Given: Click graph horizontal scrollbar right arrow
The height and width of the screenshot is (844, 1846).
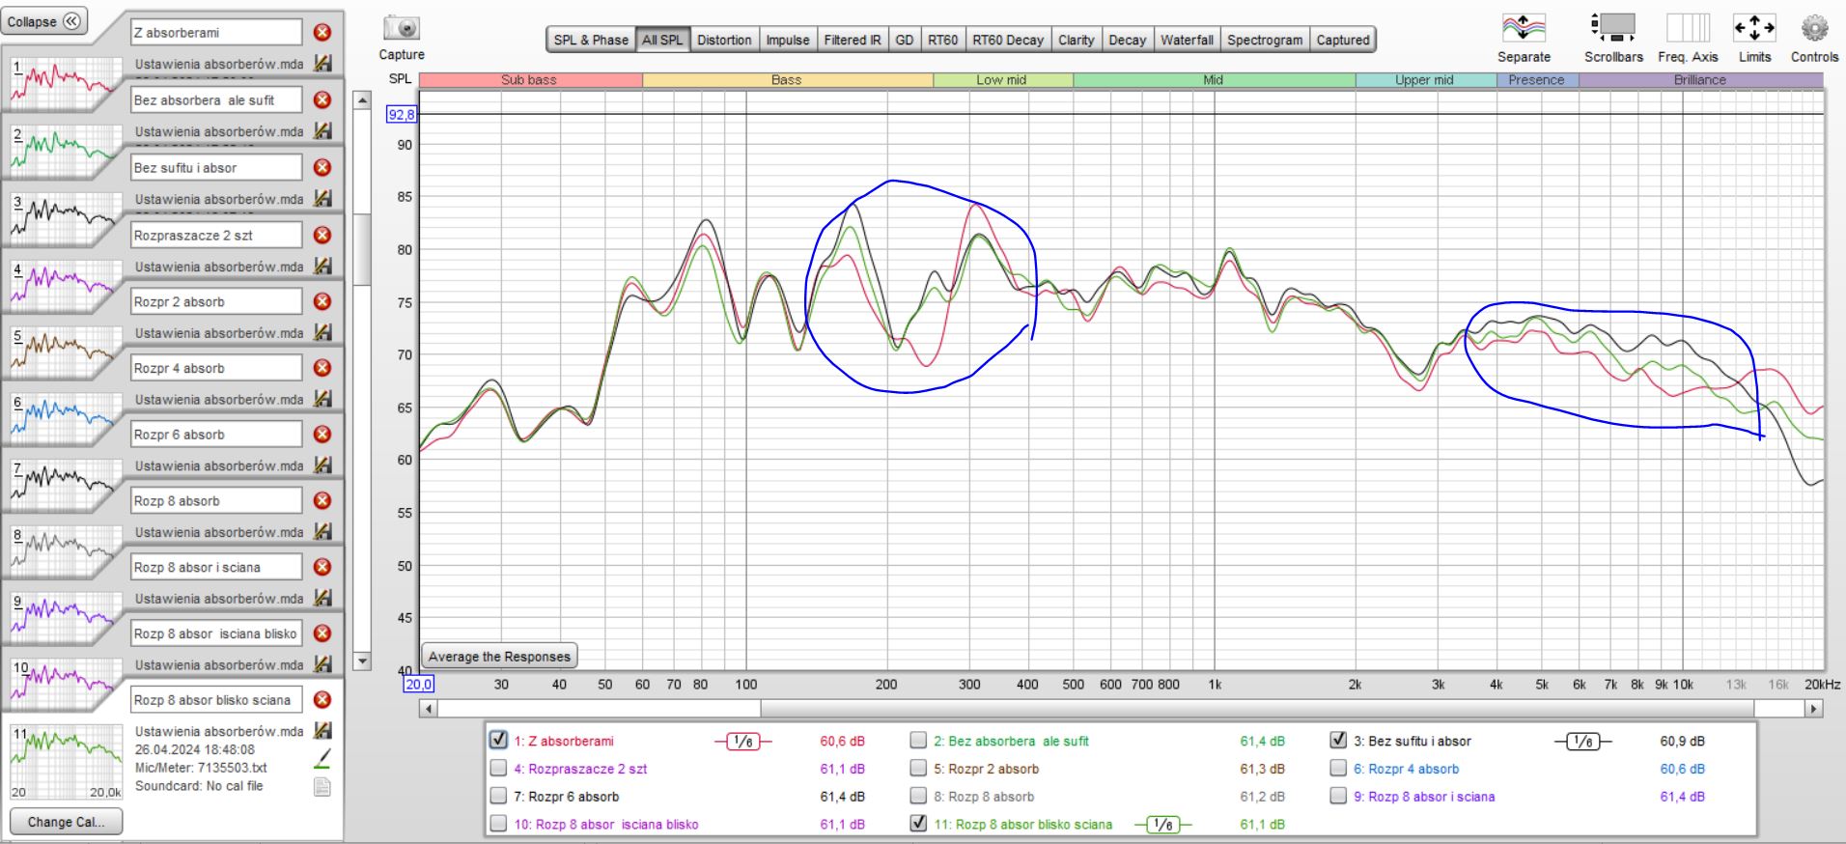Looking at the screenshot, I should click(x=1814, y=709).
